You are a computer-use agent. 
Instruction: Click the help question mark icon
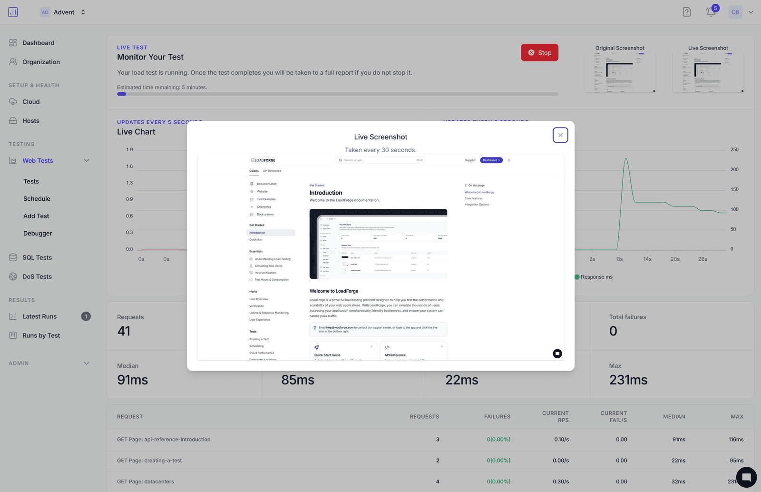(x=686, y=11)
